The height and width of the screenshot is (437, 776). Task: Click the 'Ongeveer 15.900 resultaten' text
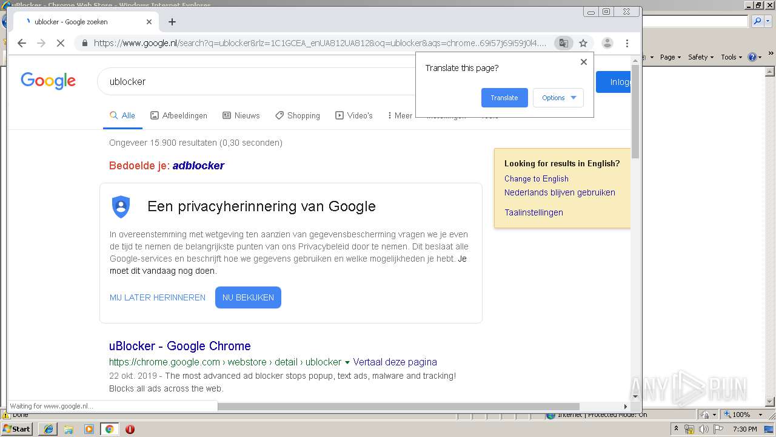pyautogui.click(x=196, y=143)
